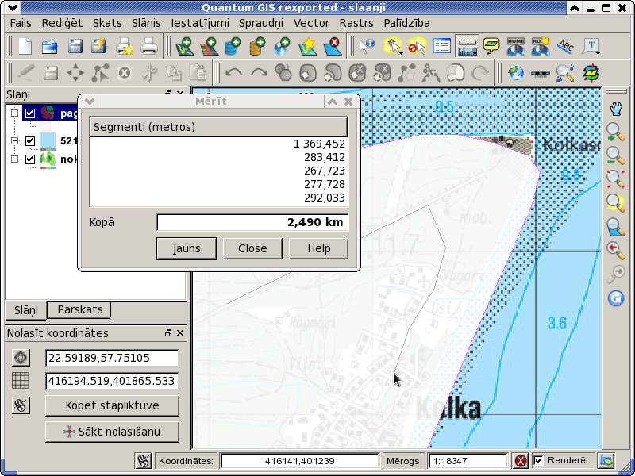Select the Select Features tool
Screen dimensions: 635x476
[x=393, y=46]
